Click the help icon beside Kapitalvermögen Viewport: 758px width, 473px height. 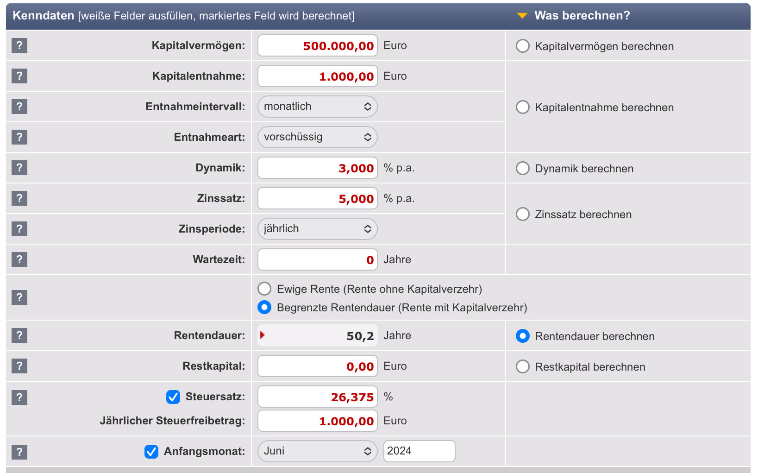coord(19,45)
